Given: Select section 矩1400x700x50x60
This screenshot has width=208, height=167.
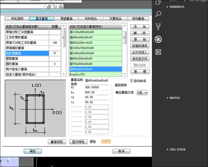Looking at the screenshot, I should (x=96, y=48).
